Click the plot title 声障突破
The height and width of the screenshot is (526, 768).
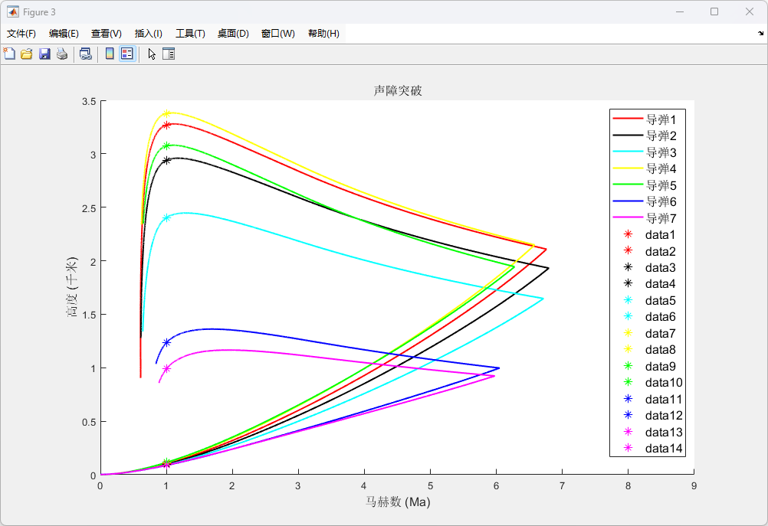tap(398, 90)
